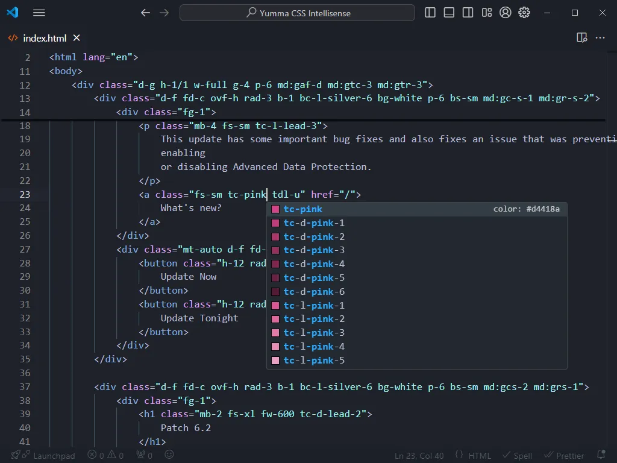The image size is (617, 463).
Task: Place cursor on "Patch 6.2" text
Action: coord(186,428)
